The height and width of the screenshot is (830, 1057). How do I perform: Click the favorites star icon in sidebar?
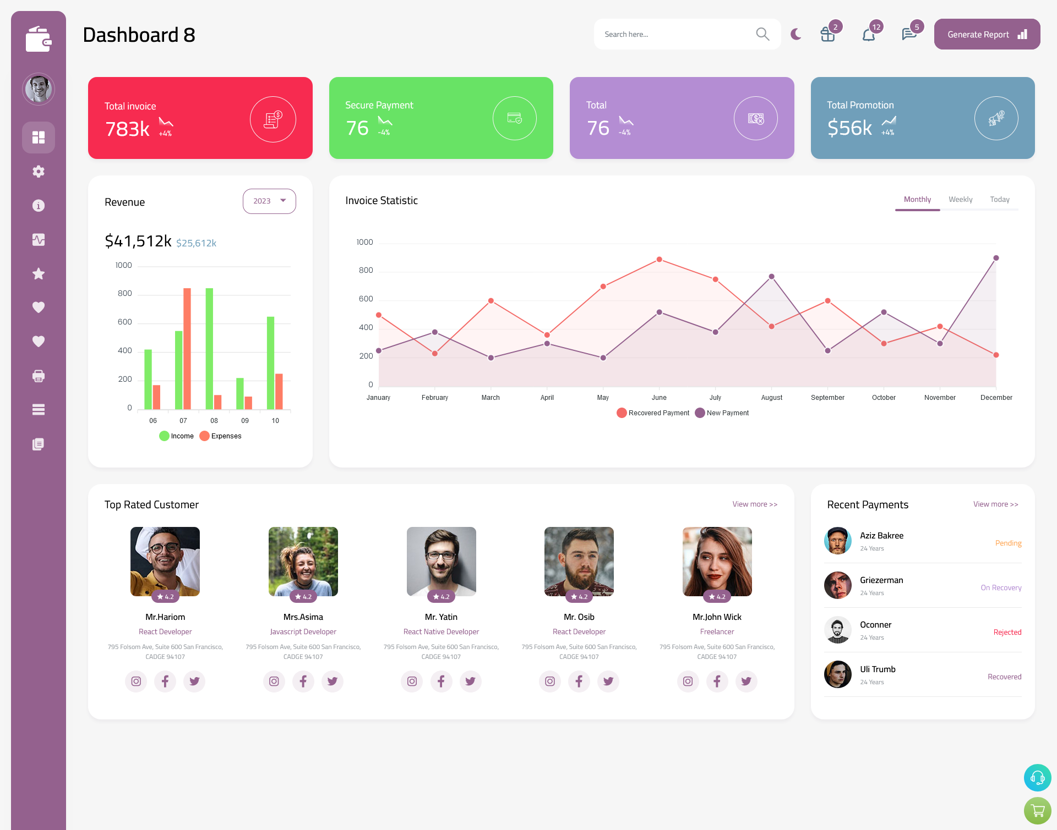click(38, 273)
